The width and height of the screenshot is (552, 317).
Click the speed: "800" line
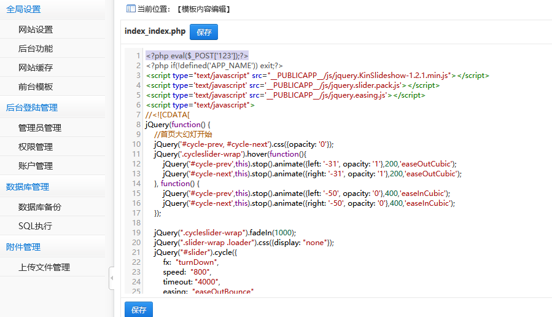(x=187, y=272)
